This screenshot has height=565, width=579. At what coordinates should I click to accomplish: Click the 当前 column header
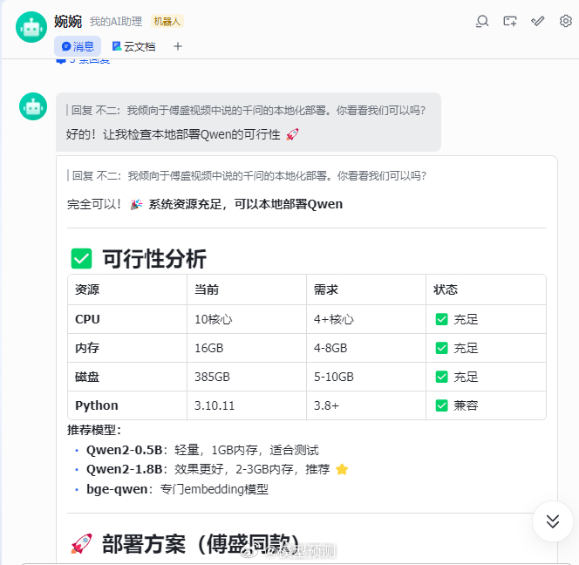point(207,289)
